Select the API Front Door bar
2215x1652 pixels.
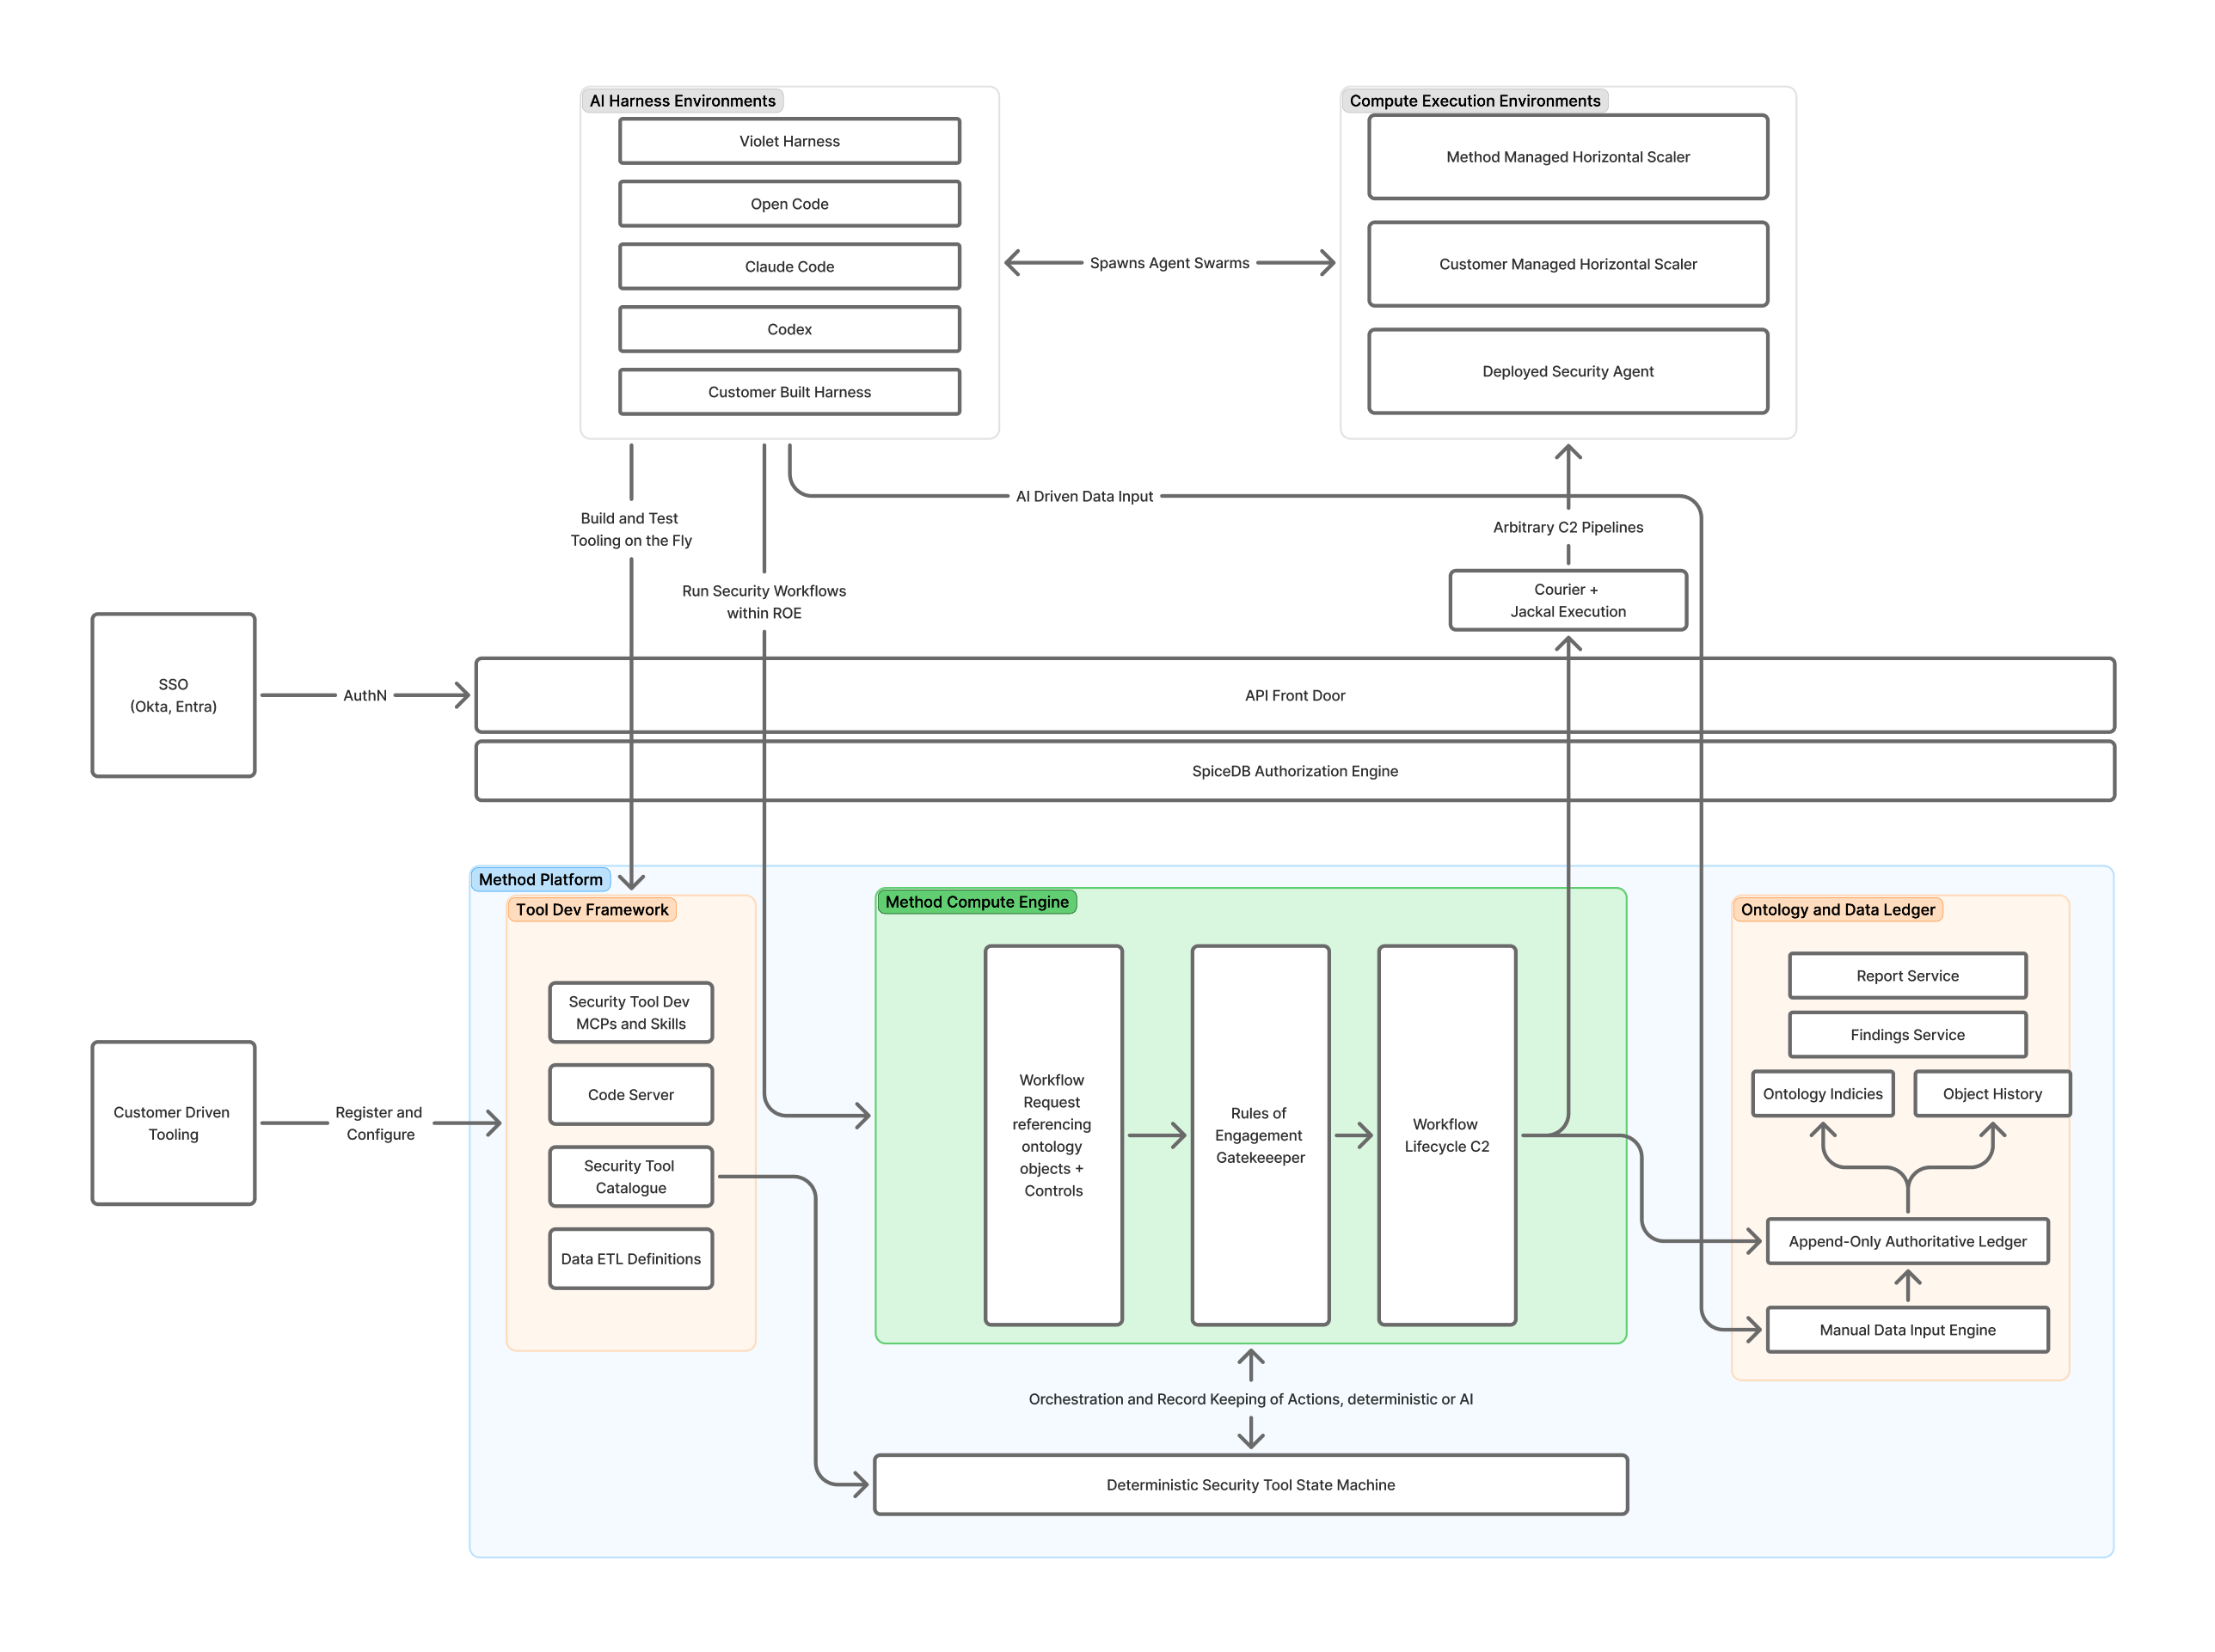pyautogui.click(x=1295, y=695)
